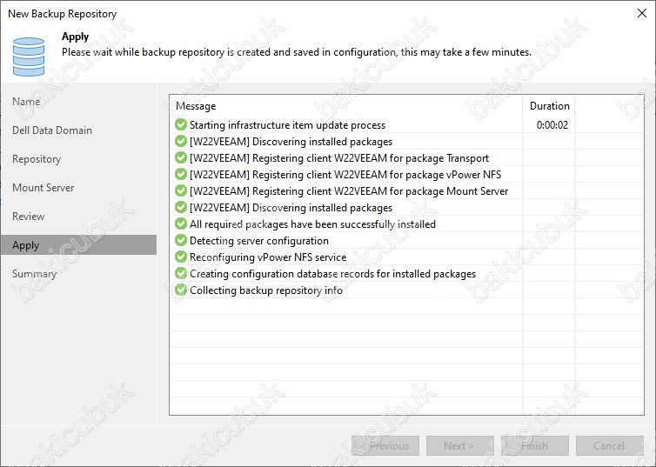Image resolution: width=656 pixels, height=467 pixels.
Task: Open the Mount Server step
Action: point(44,188)
